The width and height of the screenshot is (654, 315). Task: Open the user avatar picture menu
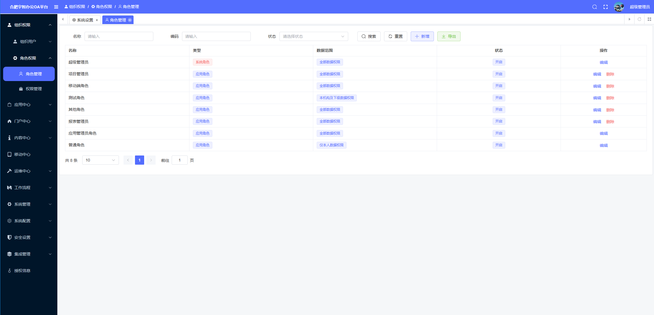[x=619, y=7]
